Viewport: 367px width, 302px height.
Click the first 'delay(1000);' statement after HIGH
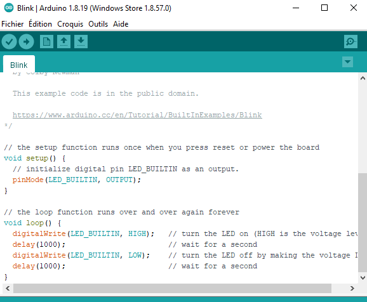[x=39, y=244]
